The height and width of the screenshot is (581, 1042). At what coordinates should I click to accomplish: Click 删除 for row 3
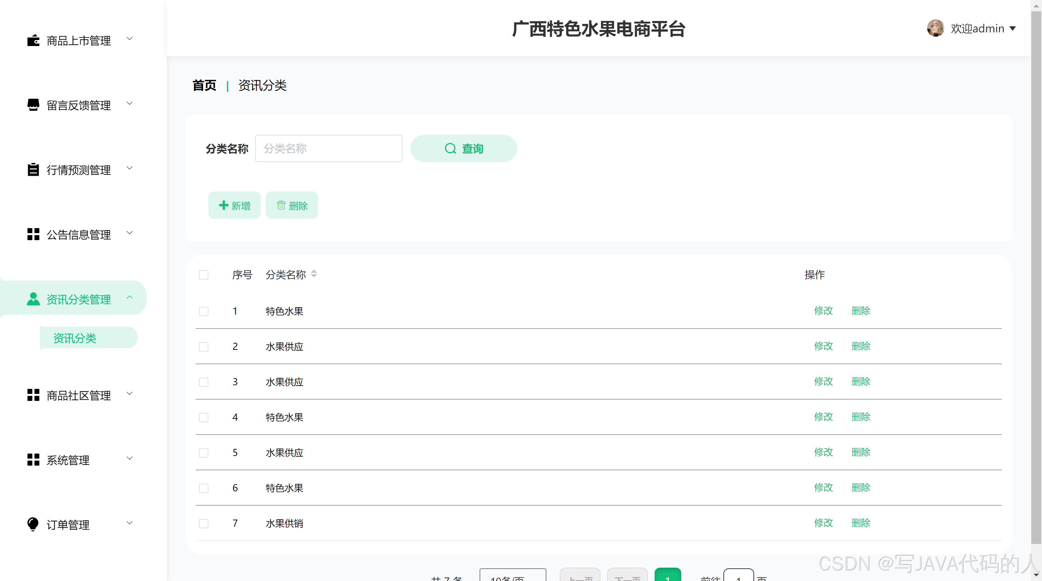[860, 382]
